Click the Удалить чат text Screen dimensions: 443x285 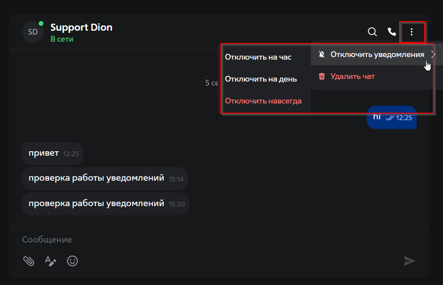(x=353, y=76)
